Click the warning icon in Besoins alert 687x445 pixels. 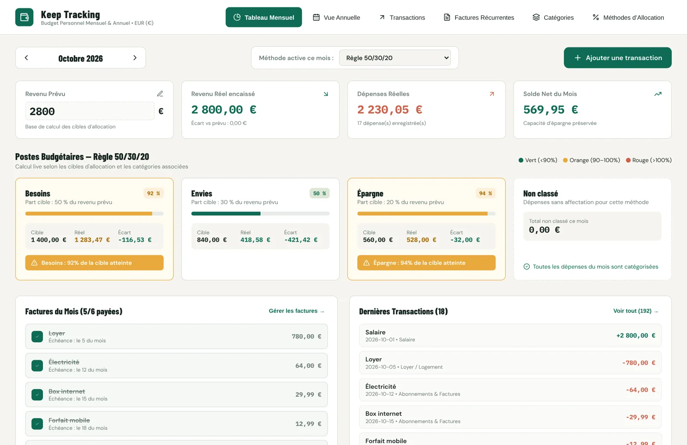pyautogui.click(x=34, y=263)
